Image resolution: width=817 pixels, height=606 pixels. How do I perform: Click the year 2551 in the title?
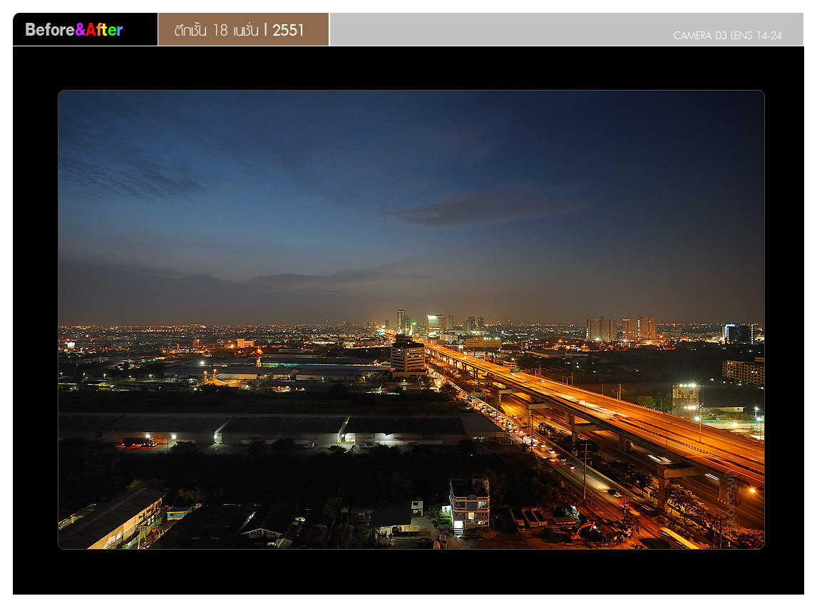click(x=289, y=31)
